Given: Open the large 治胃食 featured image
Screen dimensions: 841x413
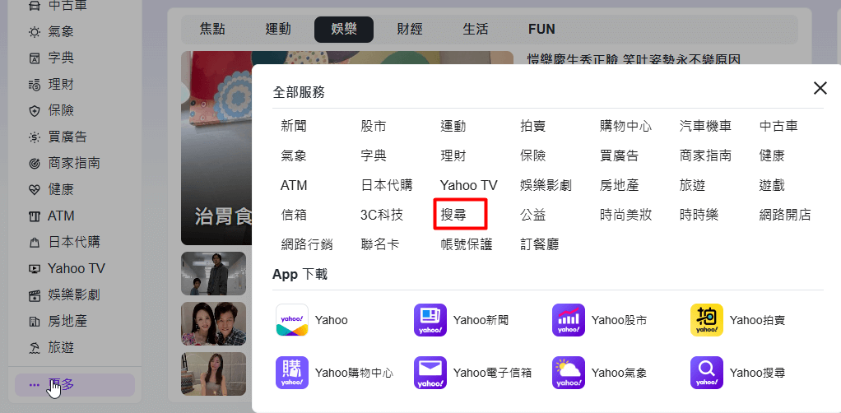Looking at the screenshot, I should tap(216, 148).
